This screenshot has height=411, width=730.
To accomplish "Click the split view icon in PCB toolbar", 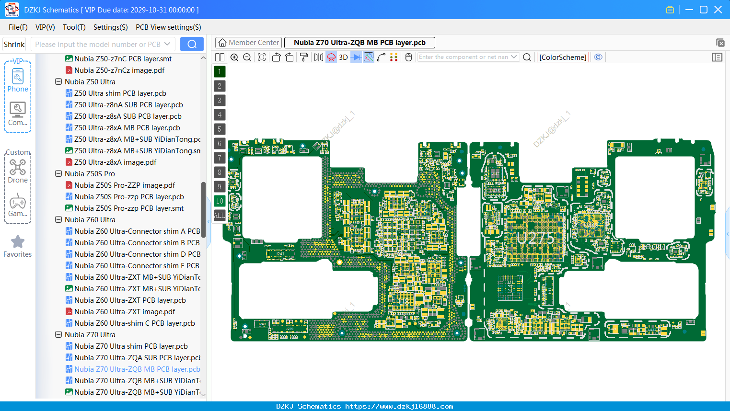I will [220, 57].
